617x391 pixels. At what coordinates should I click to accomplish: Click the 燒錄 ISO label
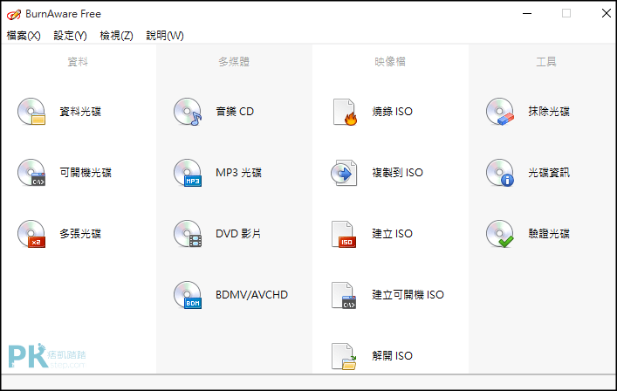[393, 112]
